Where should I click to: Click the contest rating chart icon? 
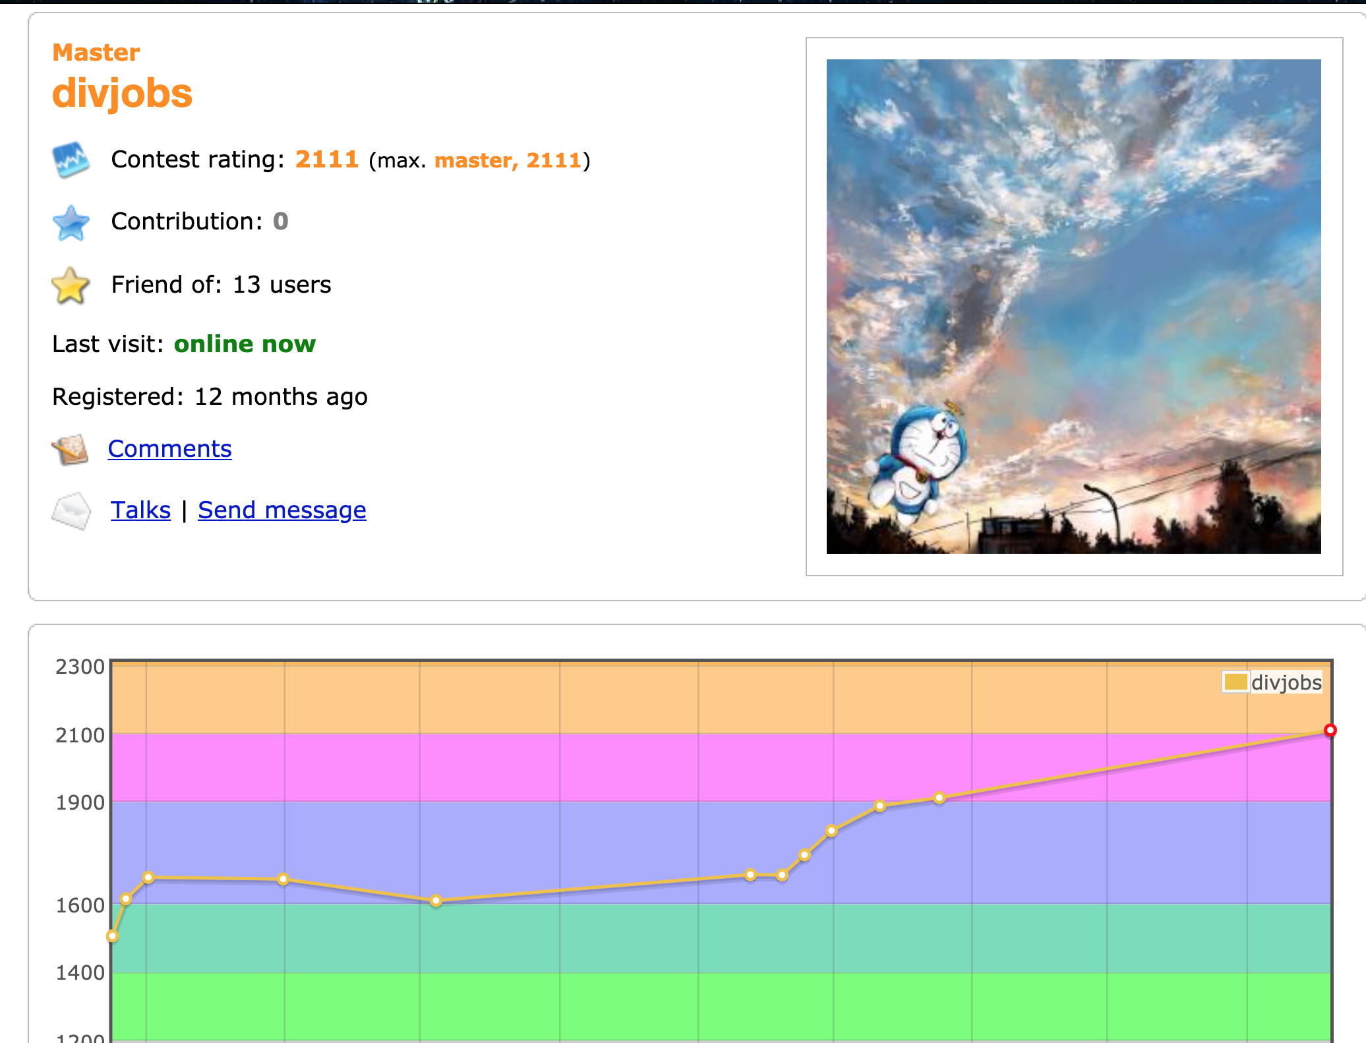(71, 160)
